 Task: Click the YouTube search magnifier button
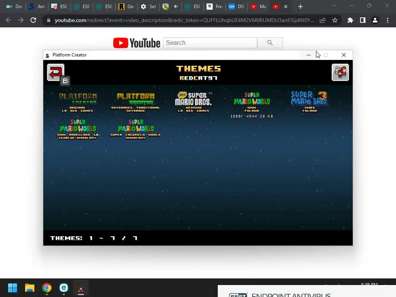click(x=270, y=43)
